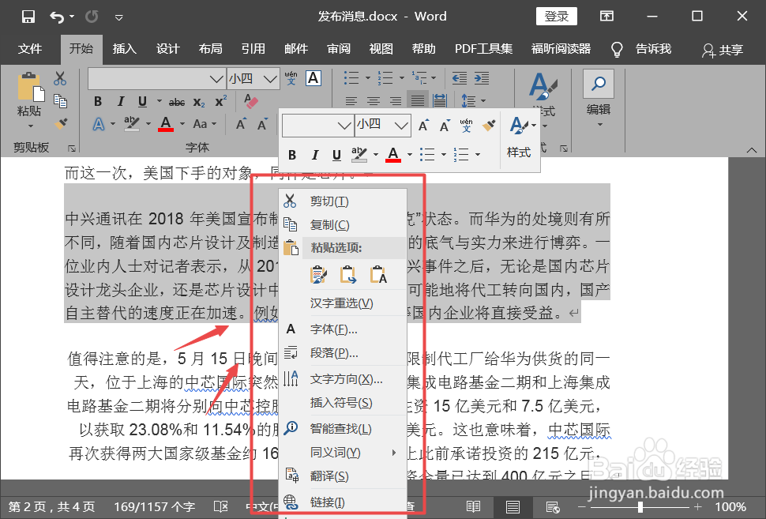766x519 pixels.
Task: Choose 段落(P)... from context menu
Action: pos(343,353)
